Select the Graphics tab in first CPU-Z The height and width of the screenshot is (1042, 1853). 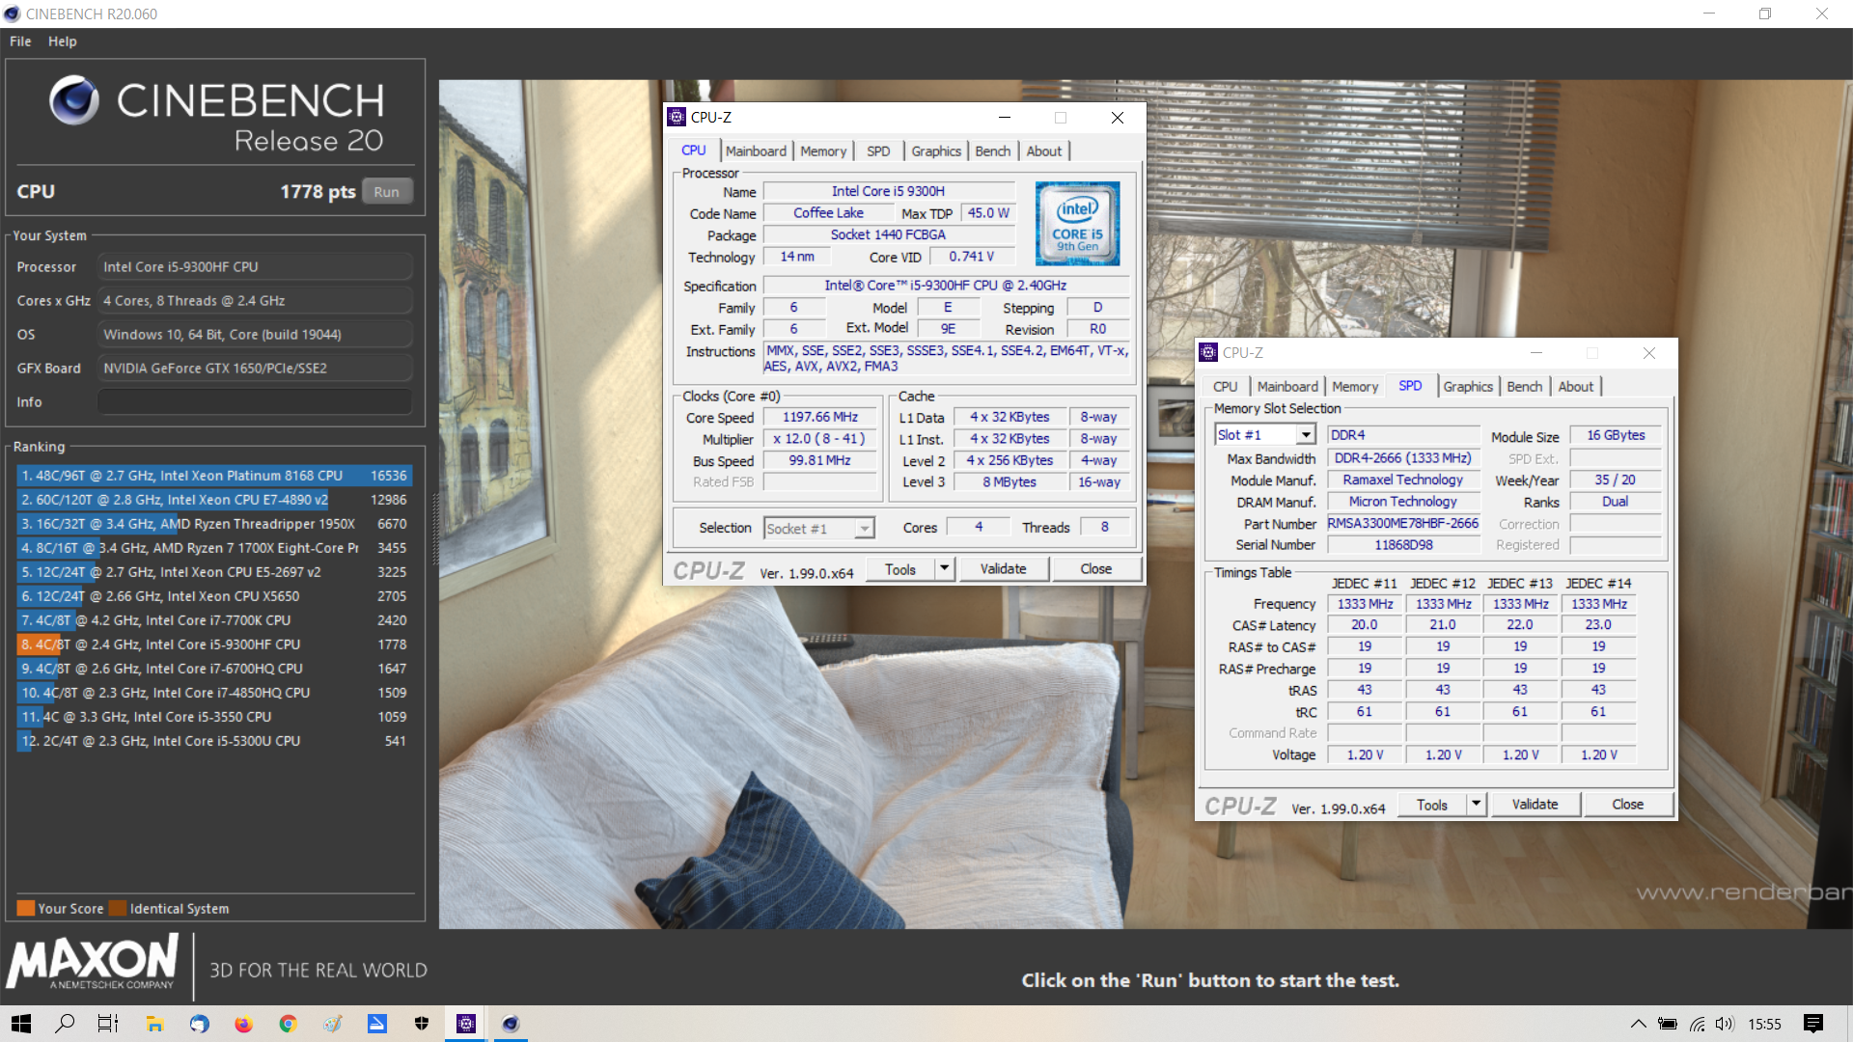coord(936,151)
